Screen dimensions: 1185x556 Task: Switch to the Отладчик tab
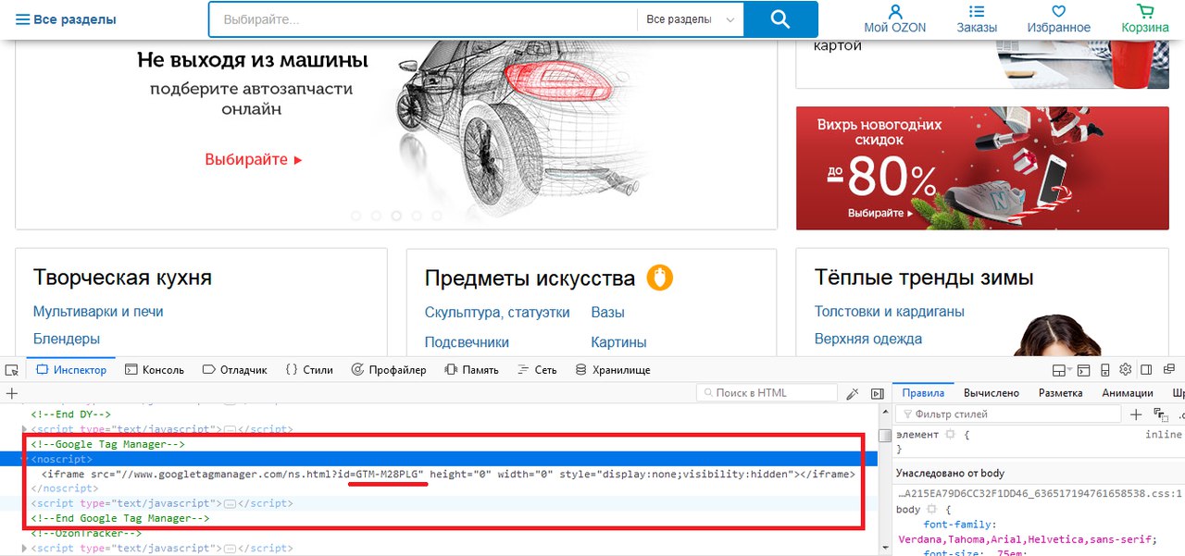[235, 370]
